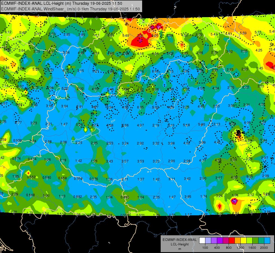The image size is (275, 253).
Task: Click the wind shear value 0.939
Action: (17, 141)
